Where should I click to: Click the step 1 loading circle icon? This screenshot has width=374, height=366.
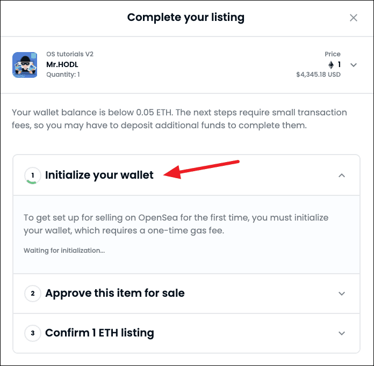[32, 175]
